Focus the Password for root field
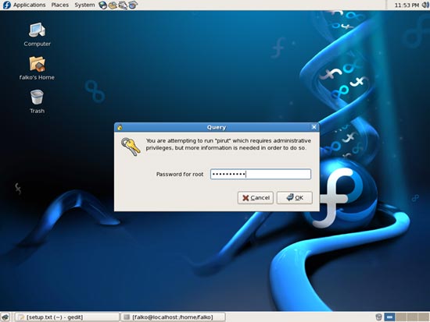430x322 pixels. tap(260, 175)
